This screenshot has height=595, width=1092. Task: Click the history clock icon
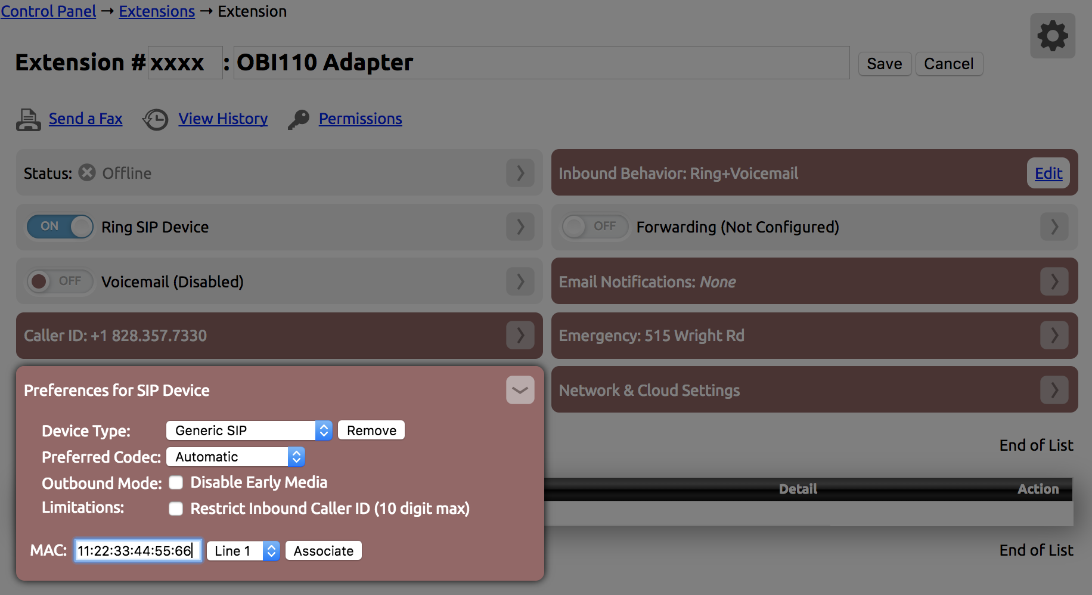tap(156, 119)
